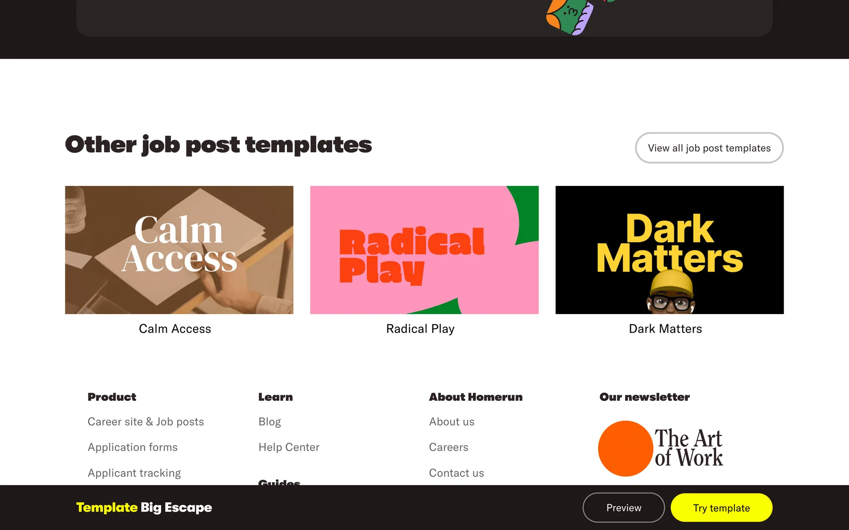Image resolution: width=849 pixels, height=530 pixels.
Task: Click the Preview button in bottom bar
Action: coord(623,508)
